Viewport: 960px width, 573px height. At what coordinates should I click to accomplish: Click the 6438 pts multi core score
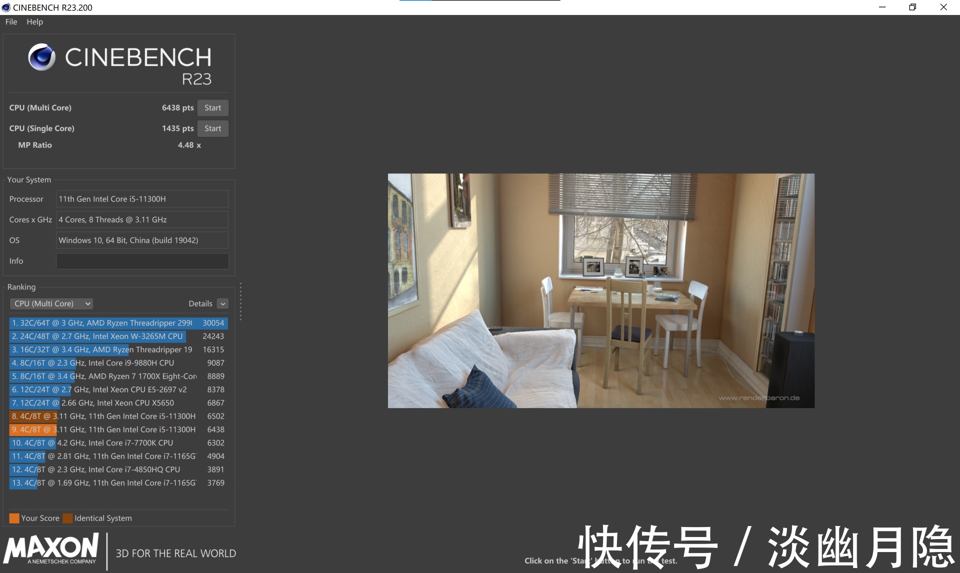[x=177, y=108]
